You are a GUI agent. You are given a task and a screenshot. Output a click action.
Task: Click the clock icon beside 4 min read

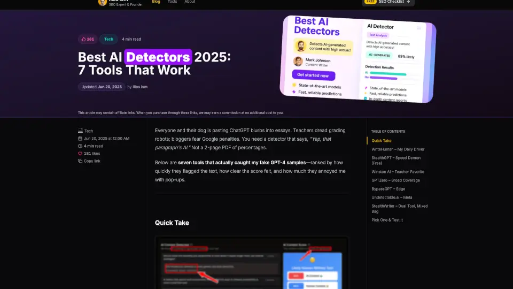coord(80,146)
